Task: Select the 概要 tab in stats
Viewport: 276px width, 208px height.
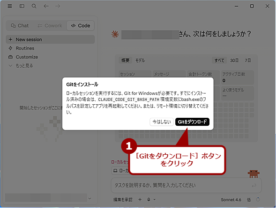Action: click(x=125, y=61)
